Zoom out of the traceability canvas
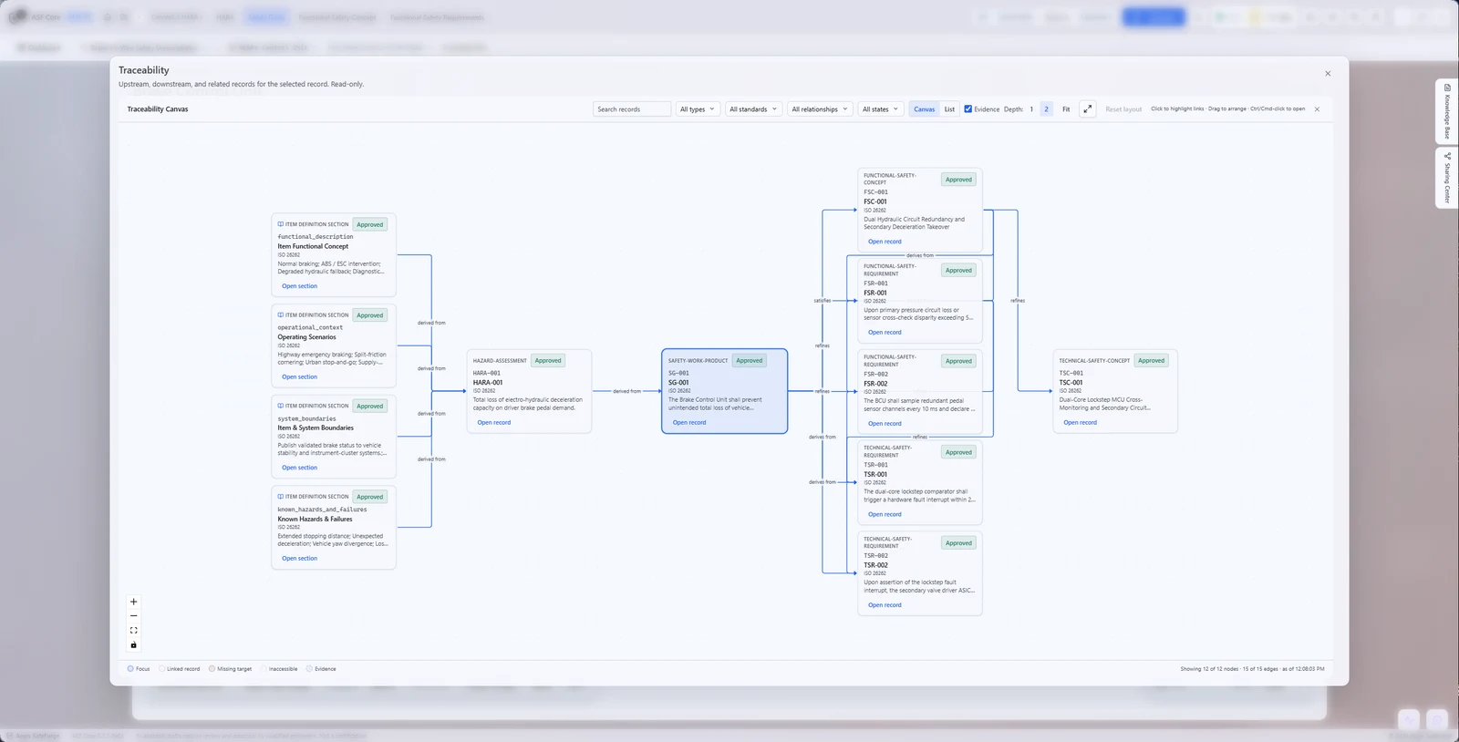This screenshot has width=1459, height=742. tap(133, 616)
